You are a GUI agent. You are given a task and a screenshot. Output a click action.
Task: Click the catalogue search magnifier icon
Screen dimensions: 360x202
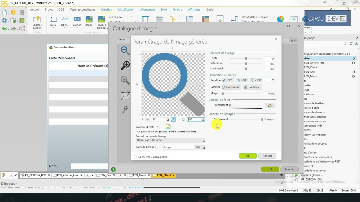pos(295,40)
